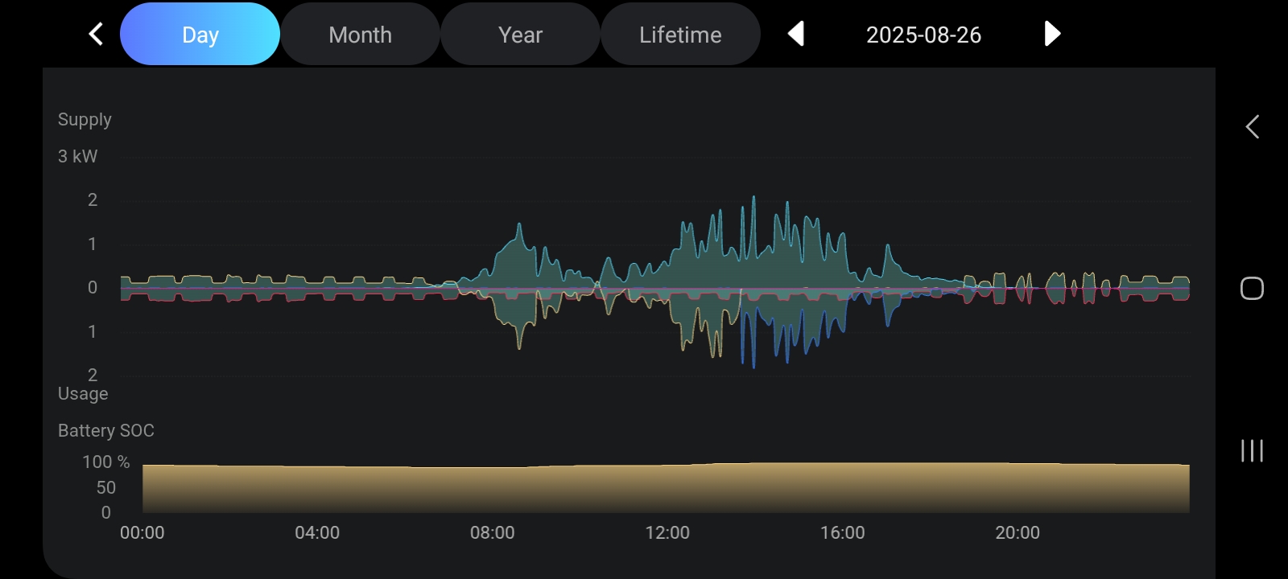Switch to the Year tab

520,35
